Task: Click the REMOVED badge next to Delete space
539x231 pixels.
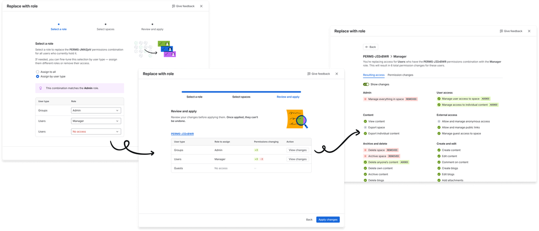Action: pos(392,150)
